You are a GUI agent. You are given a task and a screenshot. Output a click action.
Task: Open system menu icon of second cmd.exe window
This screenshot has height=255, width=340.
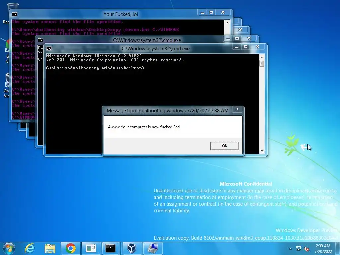point(41,40)
